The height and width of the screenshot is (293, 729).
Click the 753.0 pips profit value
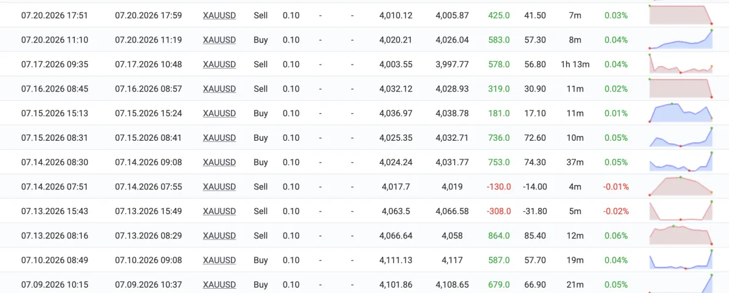pos(499,162)
